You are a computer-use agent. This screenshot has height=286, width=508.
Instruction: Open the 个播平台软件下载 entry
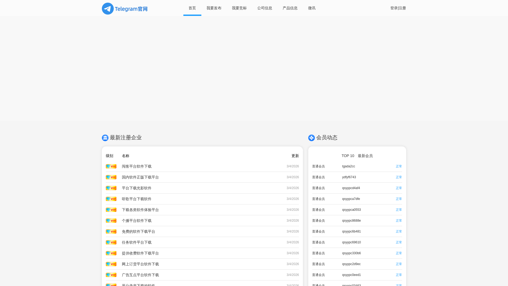(137, 221)
